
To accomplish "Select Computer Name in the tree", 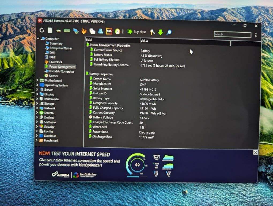I will (58, 48).
